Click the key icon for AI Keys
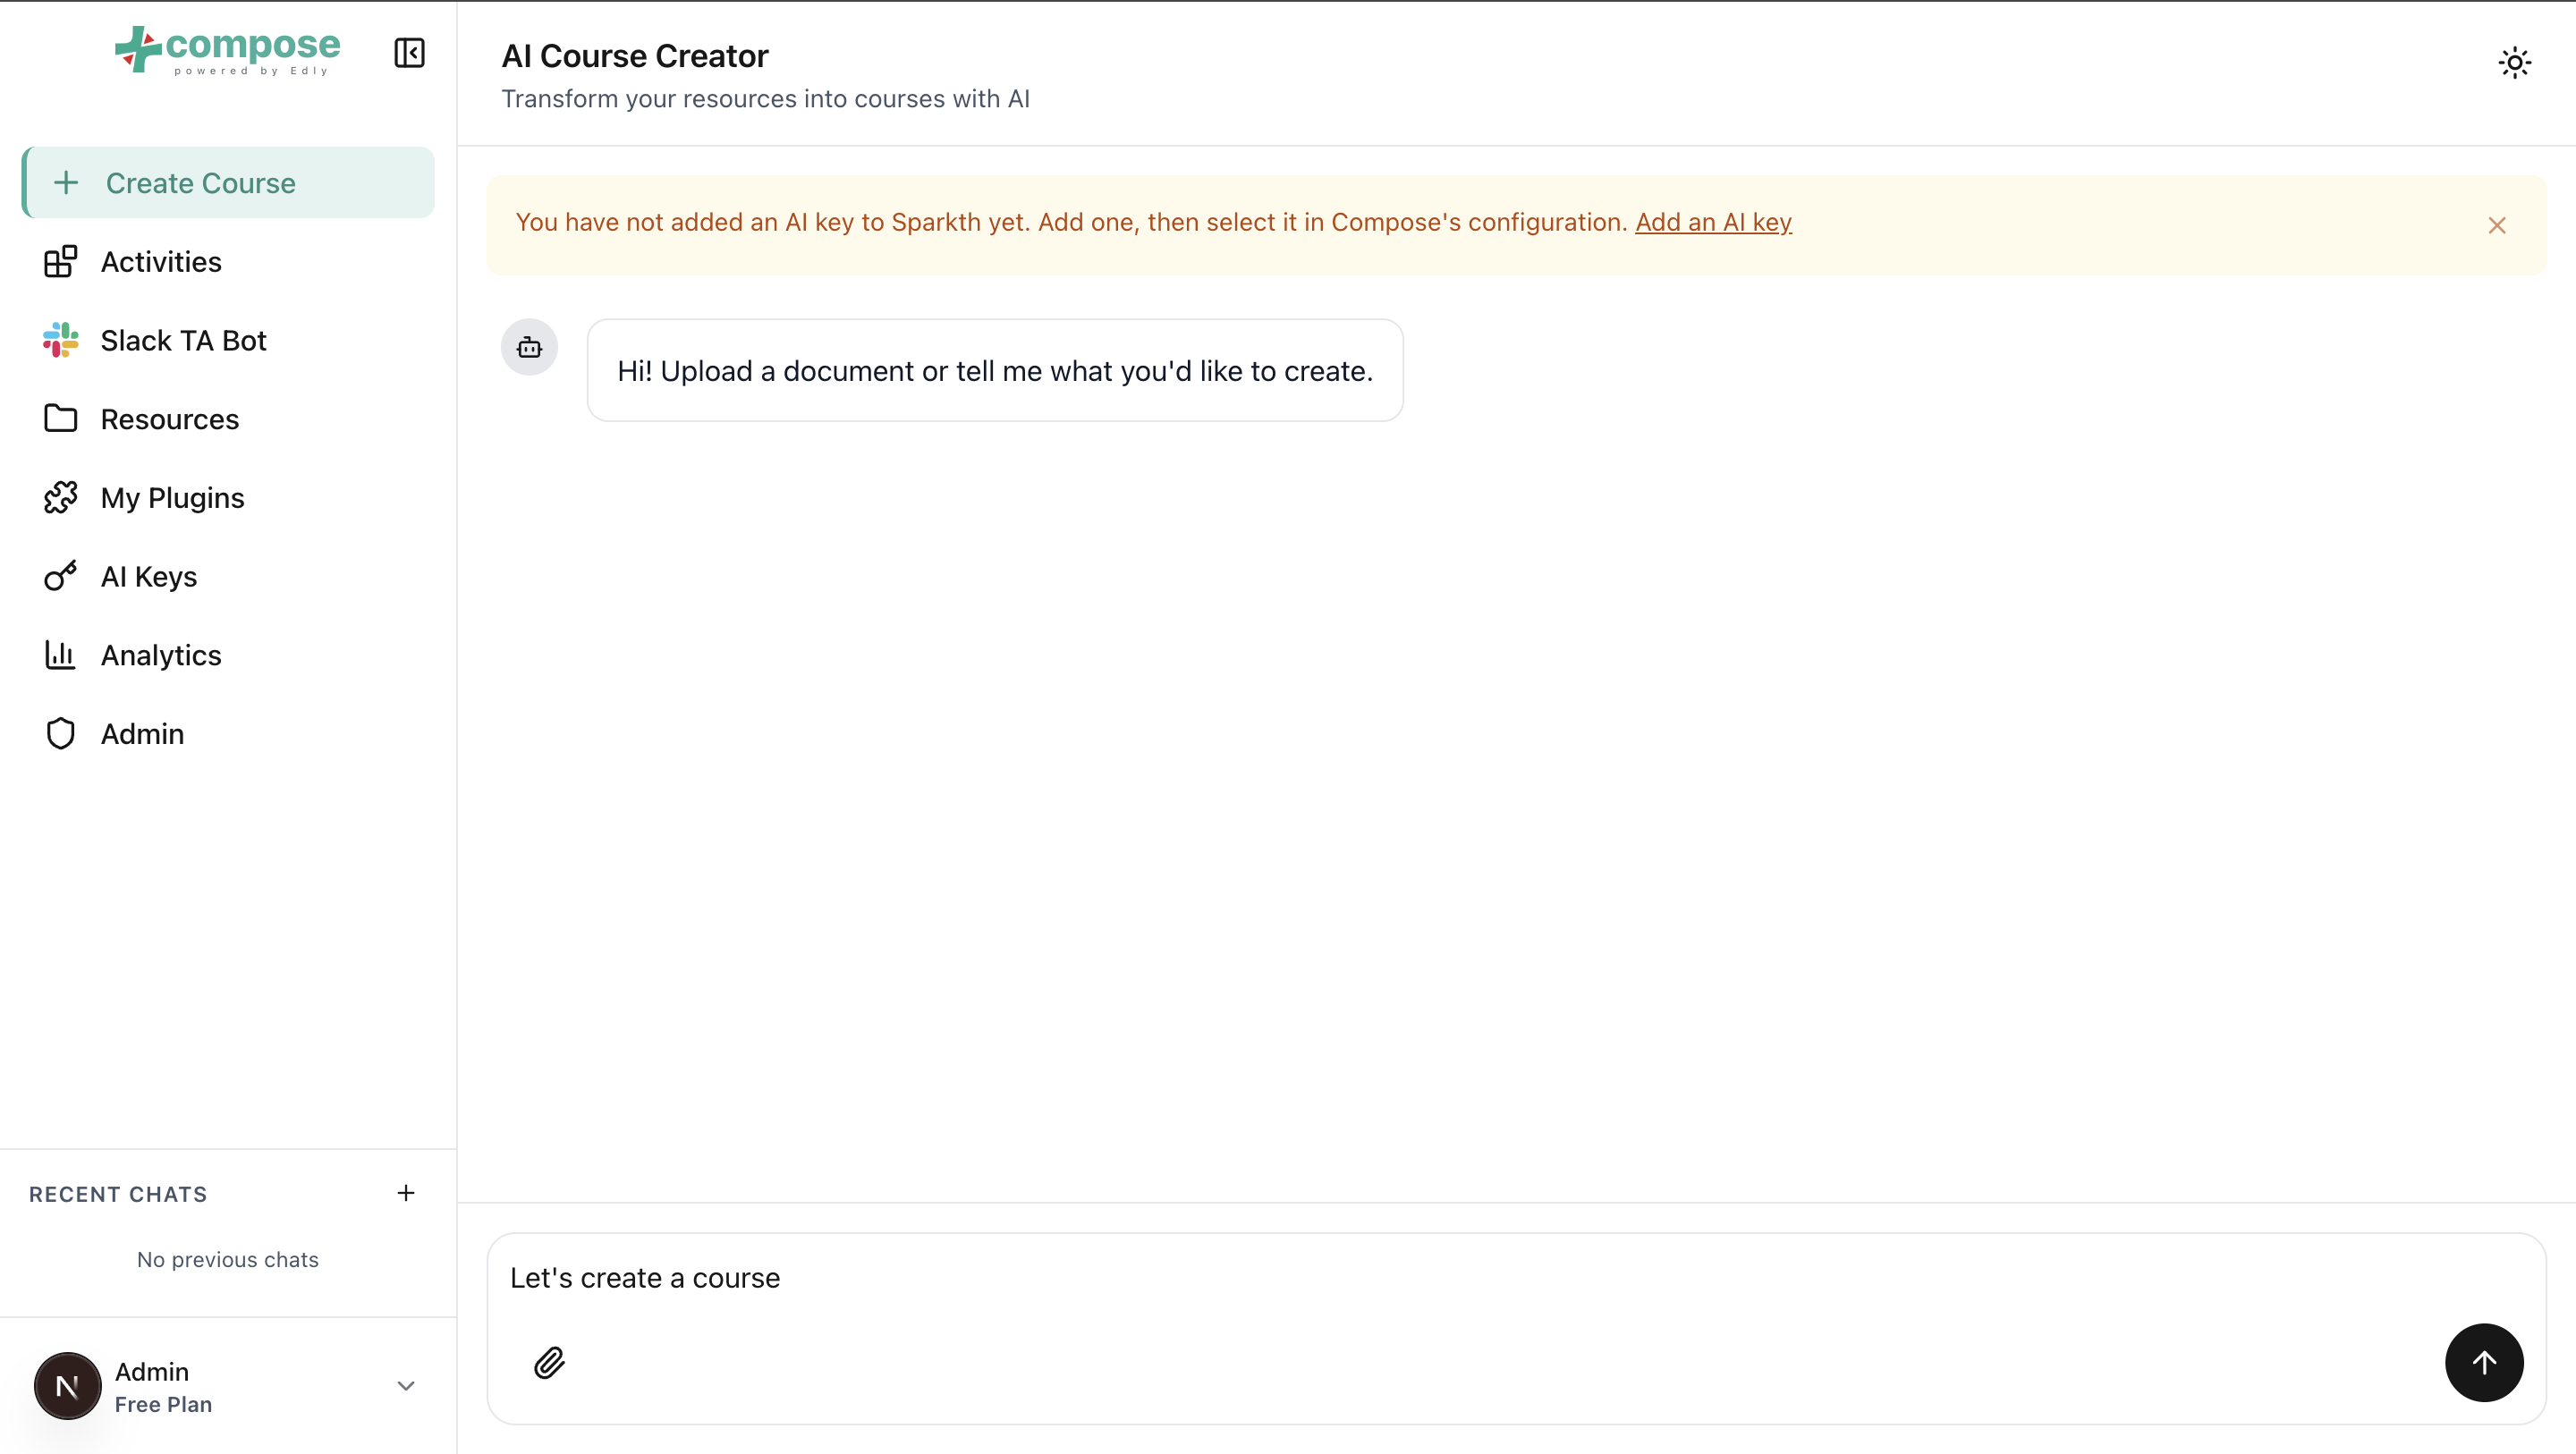 click(60, 576)
